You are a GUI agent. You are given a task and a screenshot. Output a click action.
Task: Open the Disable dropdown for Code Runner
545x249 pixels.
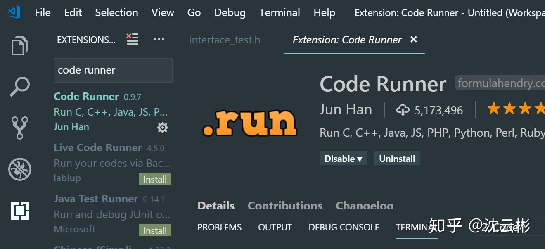click(x=343, y=158)
